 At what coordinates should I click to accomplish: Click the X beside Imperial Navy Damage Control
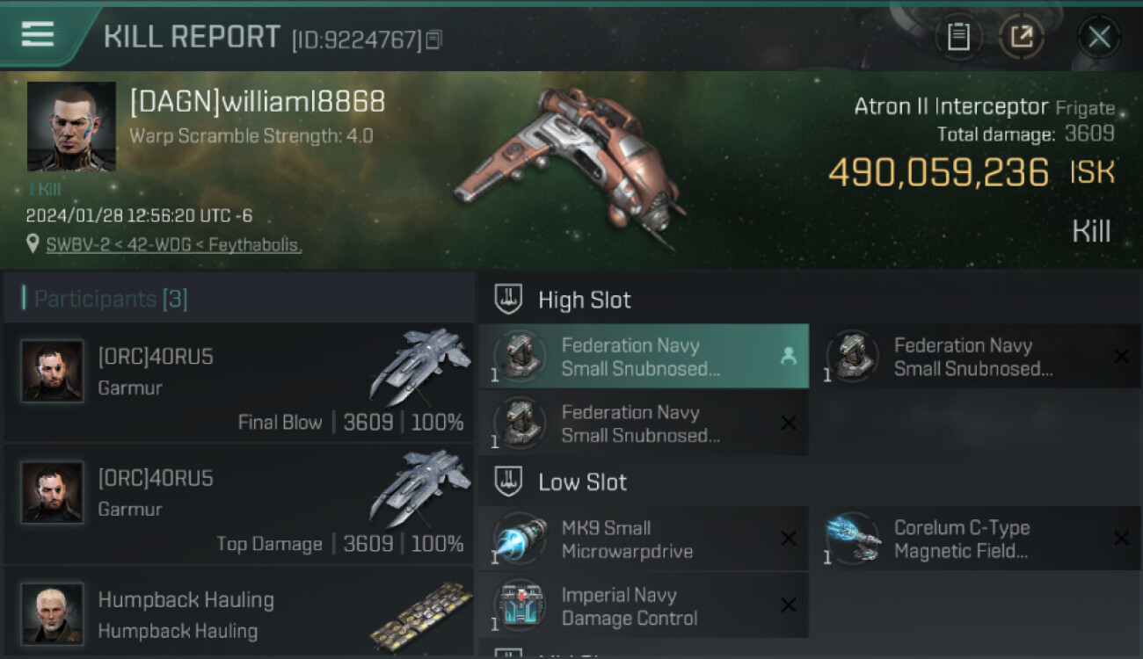click(x=789, y=605)
